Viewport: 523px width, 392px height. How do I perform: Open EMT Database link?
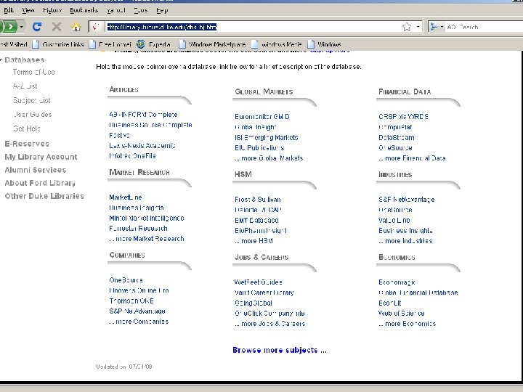[x=256, y=221]
